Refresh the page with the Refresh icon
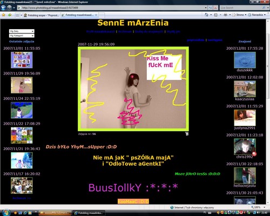Screen dimensions: 270x216 click(210, 8)
